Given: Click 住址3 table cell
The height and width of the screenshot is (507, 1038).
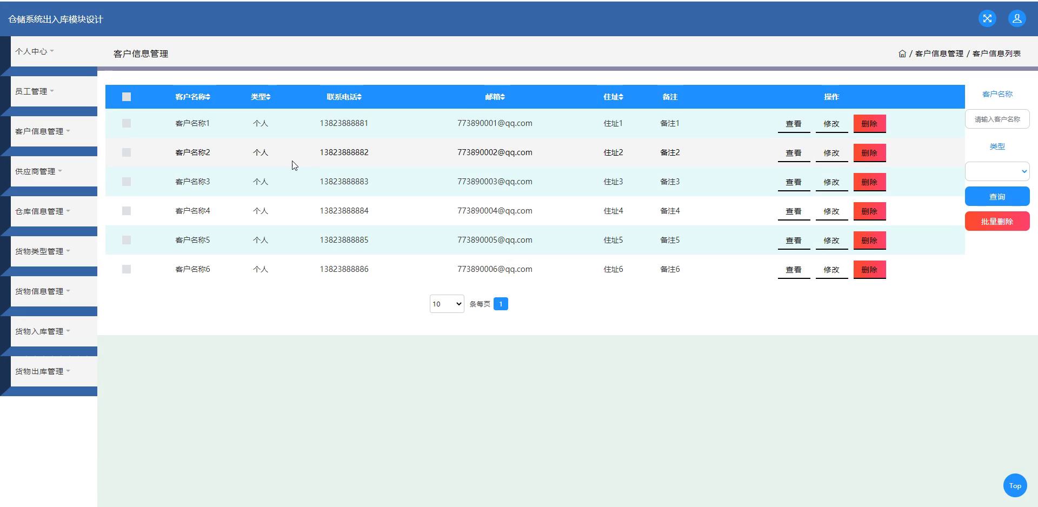Looking at the screenshot, I should pos(613,182).
